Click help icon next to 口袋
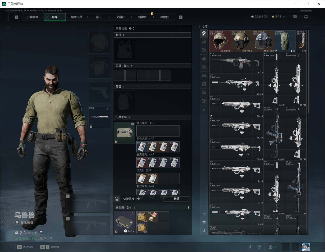Viewport: 325px width, 252px height. pos(132,66)
